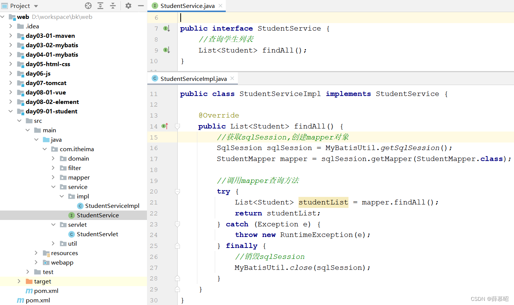Expand day07-tomcat module
This screenshot has width=514, height=305.
11,83
